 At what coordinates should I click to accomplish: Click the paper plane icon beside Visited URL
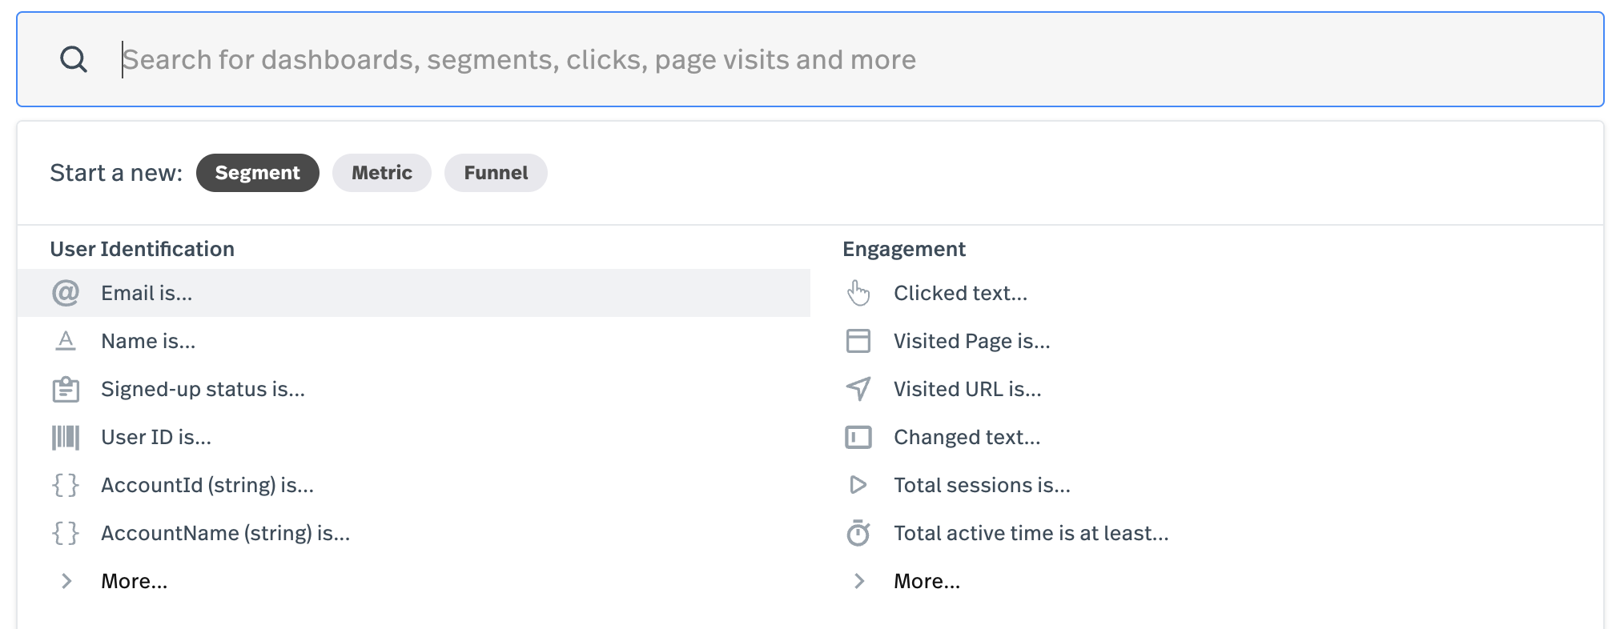[x=858, y=389]
